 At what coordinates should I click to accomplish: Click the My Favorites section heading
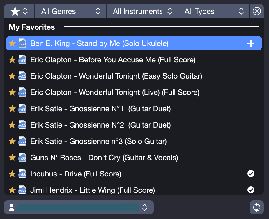click(32, 27)
